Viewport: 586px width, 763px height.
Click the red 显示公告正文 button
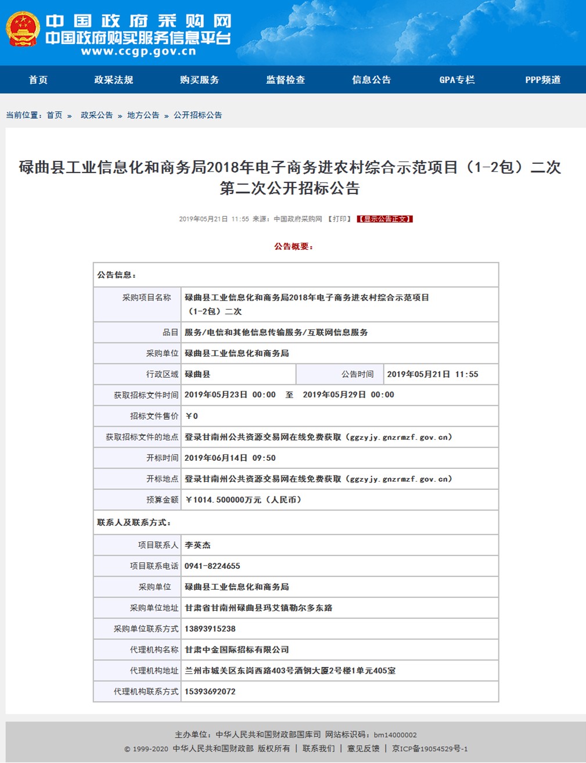tap(385, 219)
